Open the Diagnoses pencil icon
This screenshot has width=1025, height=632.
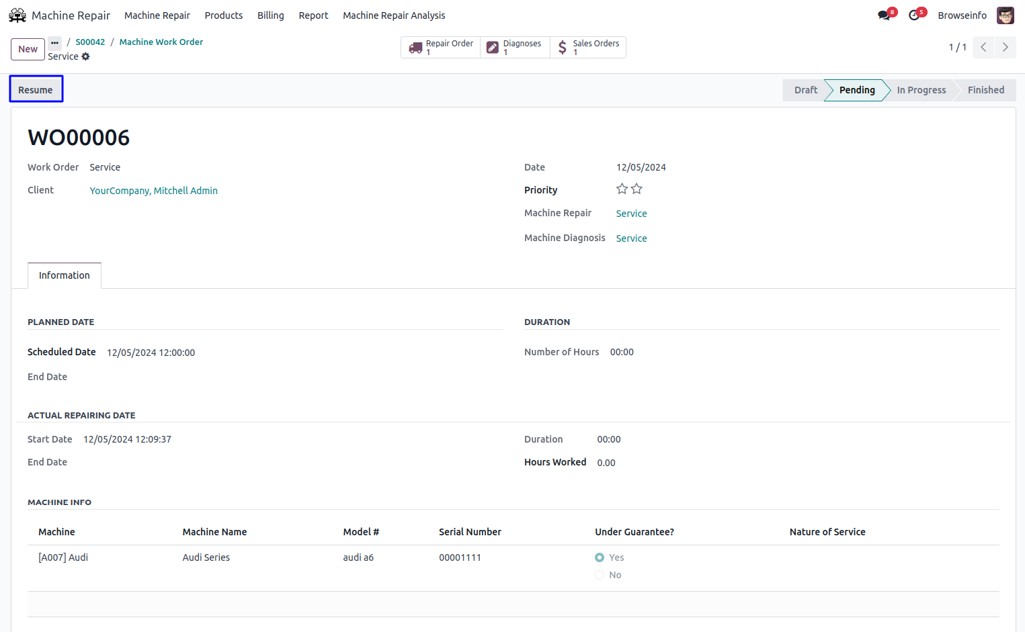click(493, 48)
